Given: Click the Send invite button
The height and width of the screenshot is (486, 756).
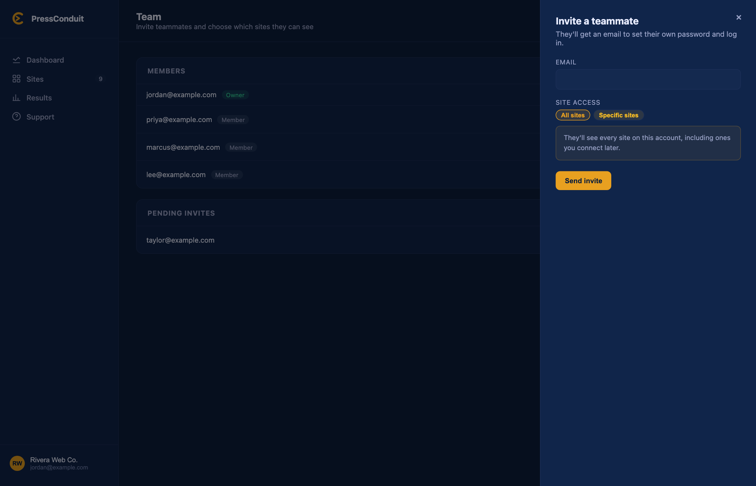Looking at the screenshot, I should [x=583, y=181].
